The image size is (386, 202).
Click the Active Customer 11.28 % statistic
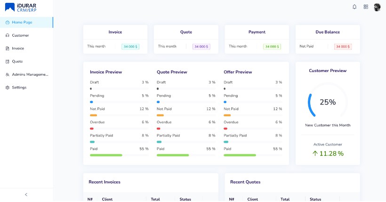click(328, 154)
